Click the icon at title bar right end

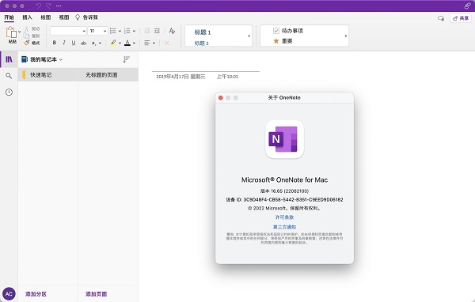(x=467, y=6)
